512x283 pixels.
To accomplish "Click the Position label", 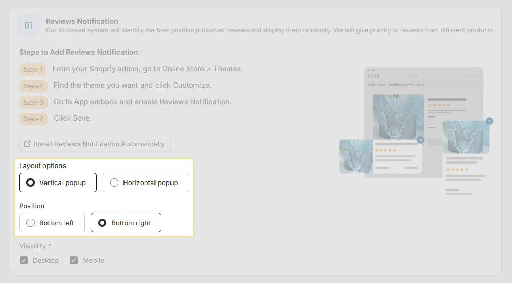I will [x=32, y=206].
